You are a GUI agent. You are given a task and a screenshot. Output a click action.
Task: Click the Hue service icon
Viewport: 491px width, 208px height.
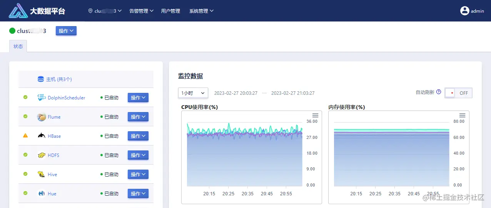click(x=42, y=193)
